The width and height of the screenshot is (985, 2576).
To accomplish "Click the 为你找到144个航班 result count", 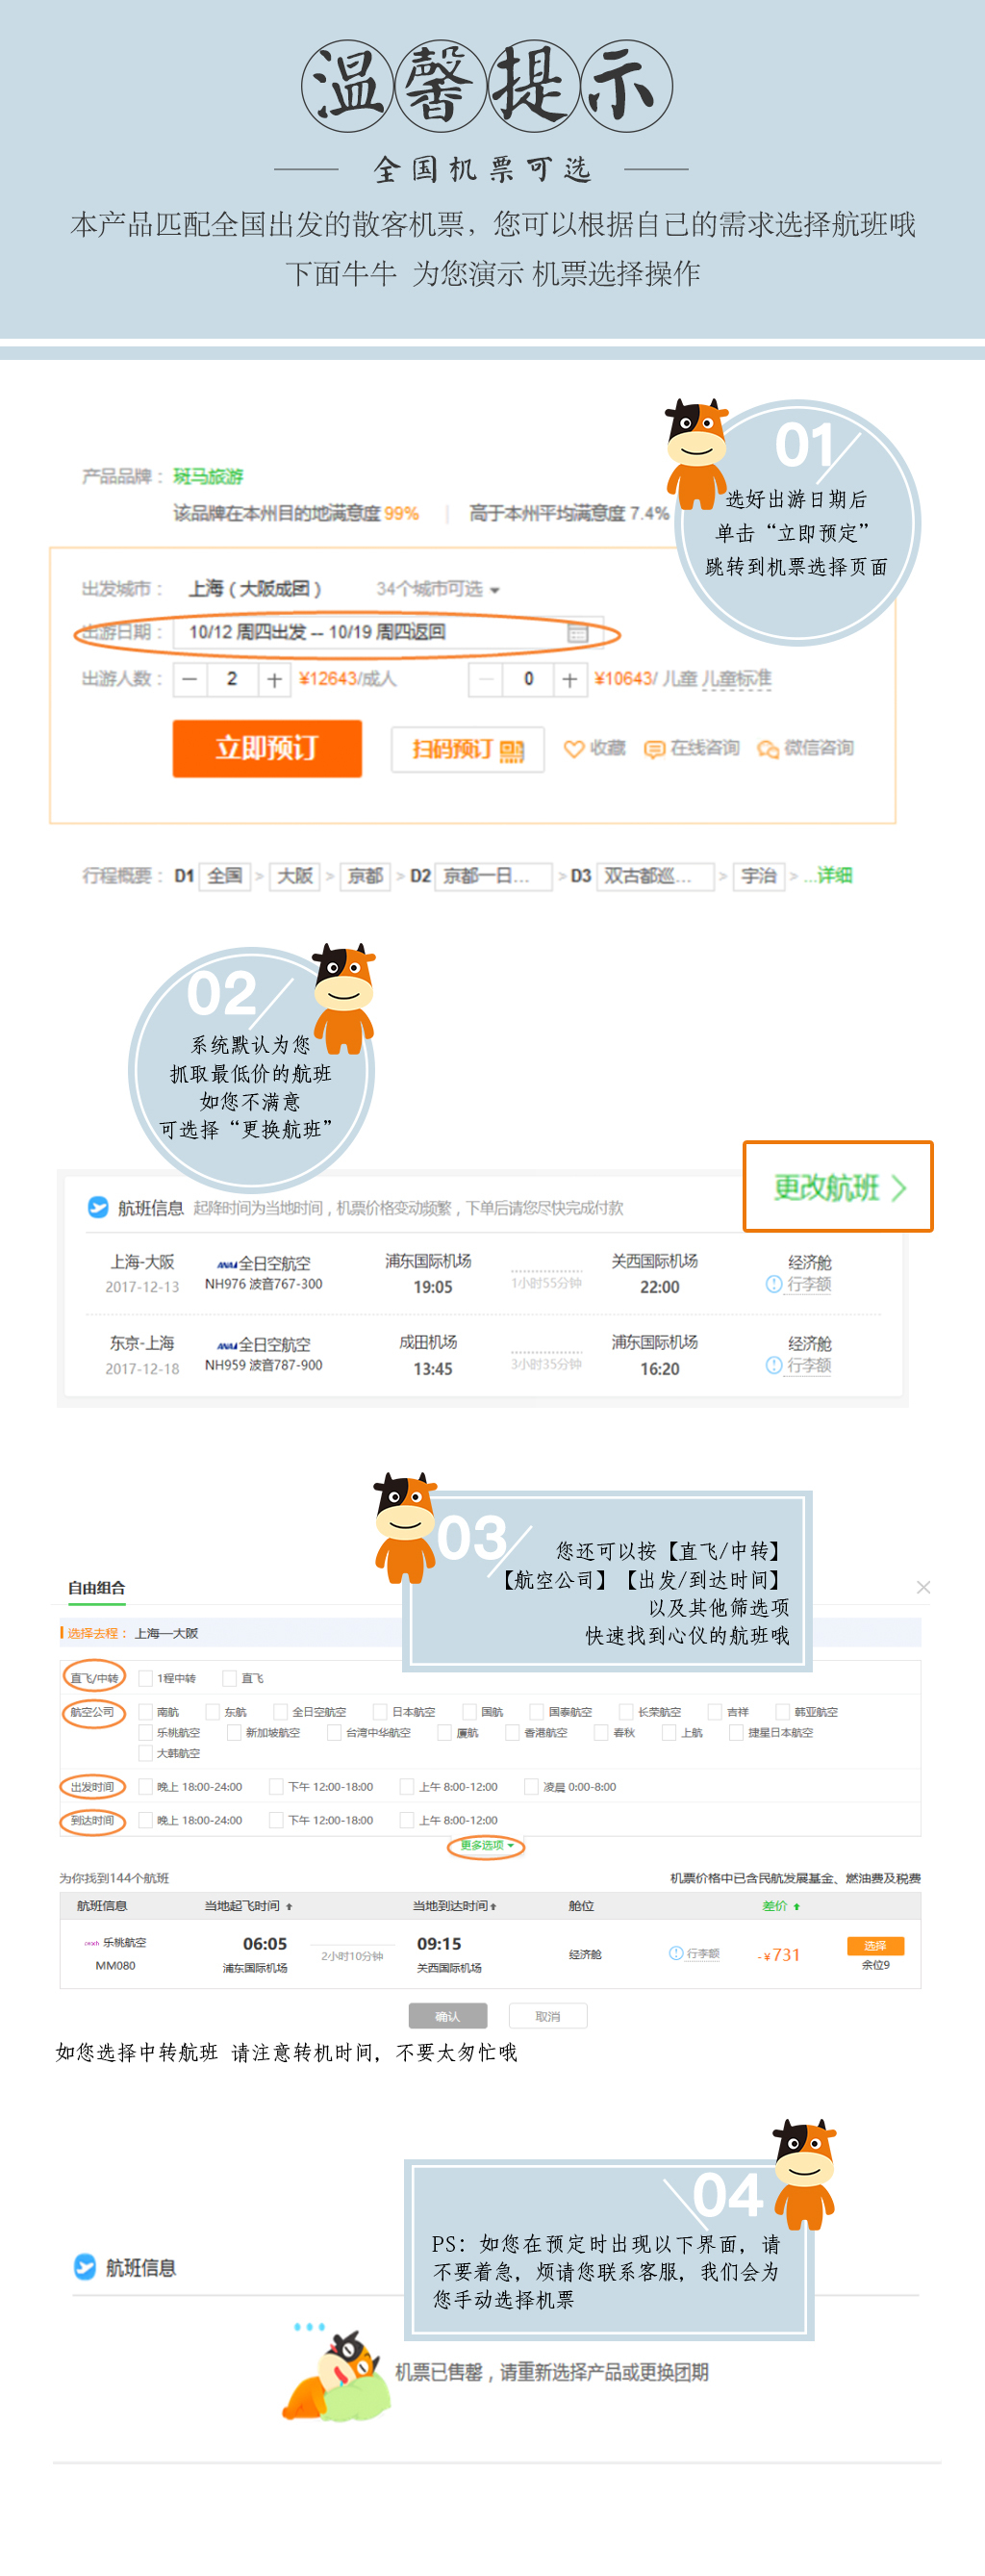I will (114, 1878).
